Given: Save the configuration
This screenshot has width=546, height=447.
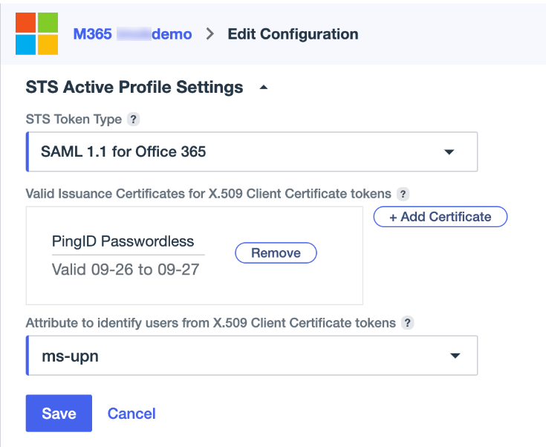Looking at the screenshot, I should point(59,414).
